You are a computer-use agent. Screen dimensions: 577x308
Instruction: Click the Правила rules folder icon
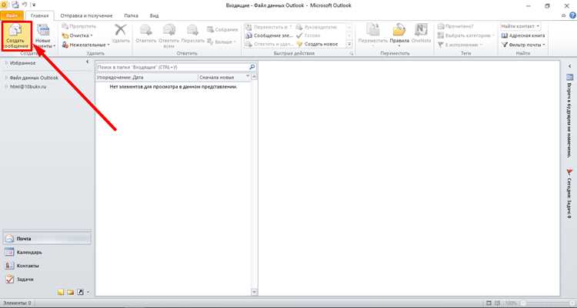pos(399,29)
